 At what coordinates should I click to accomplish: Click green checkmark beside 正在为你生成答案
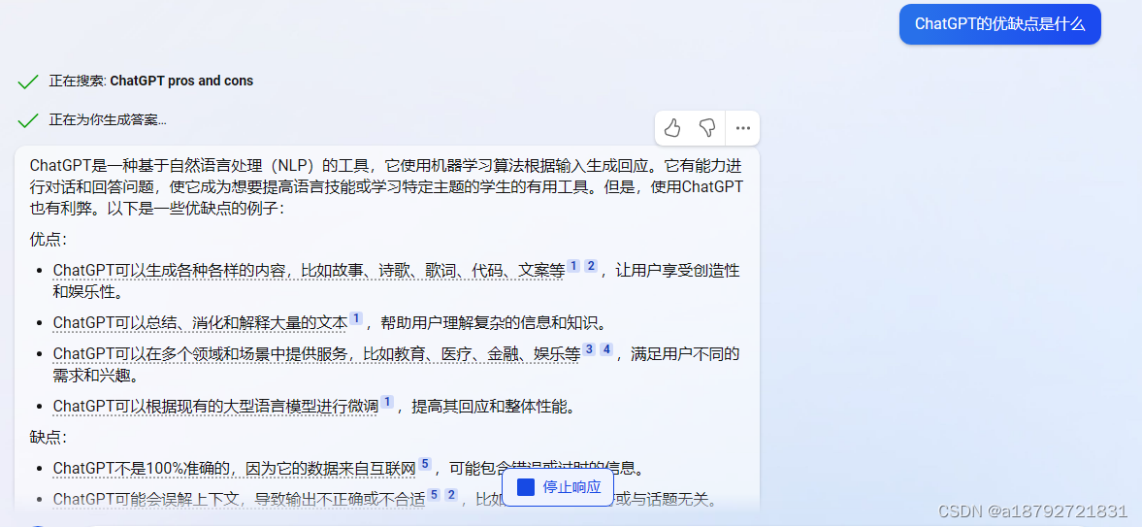click(28, 120)
